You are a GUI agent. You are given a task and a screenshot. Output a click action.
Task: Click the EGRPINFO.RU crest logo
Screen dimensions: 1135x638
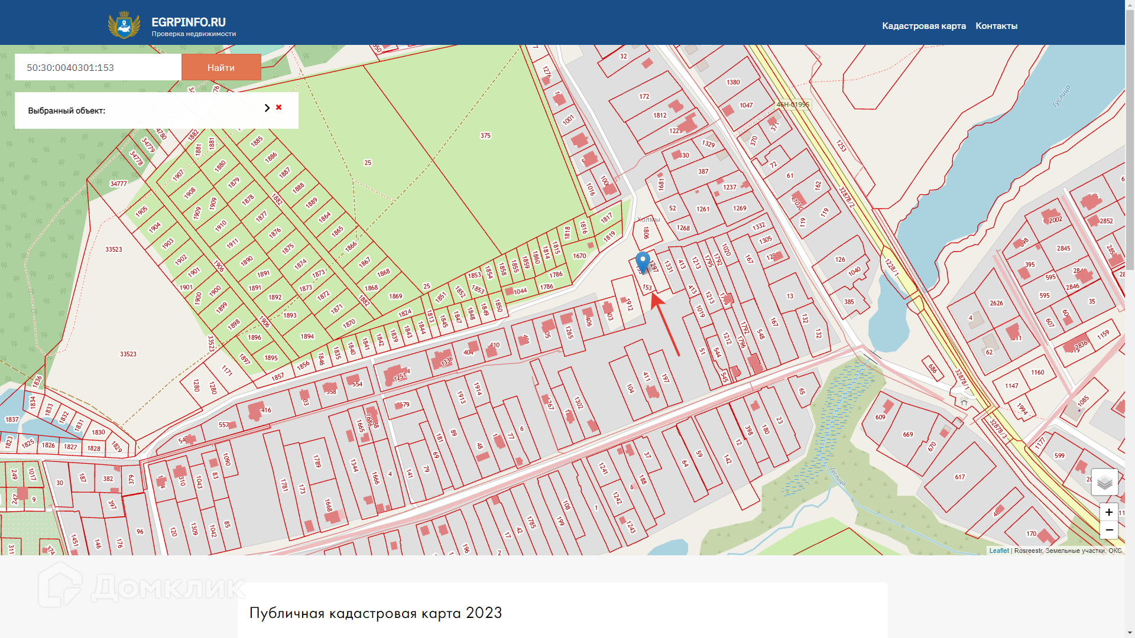coord(124,25)
